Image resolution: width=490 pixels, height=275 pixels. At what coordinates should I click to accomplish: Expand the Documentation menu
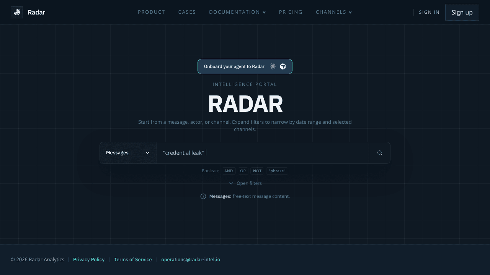coord(237,12)
